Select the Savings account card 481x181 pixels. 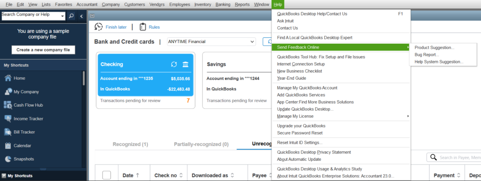pyautogui.click(x=237, y=80)
